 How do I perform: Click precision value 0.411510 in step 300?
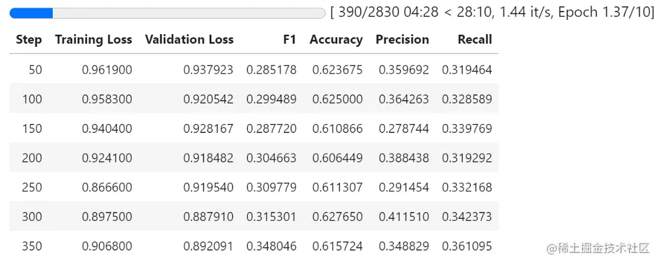[x=404, y=217]
